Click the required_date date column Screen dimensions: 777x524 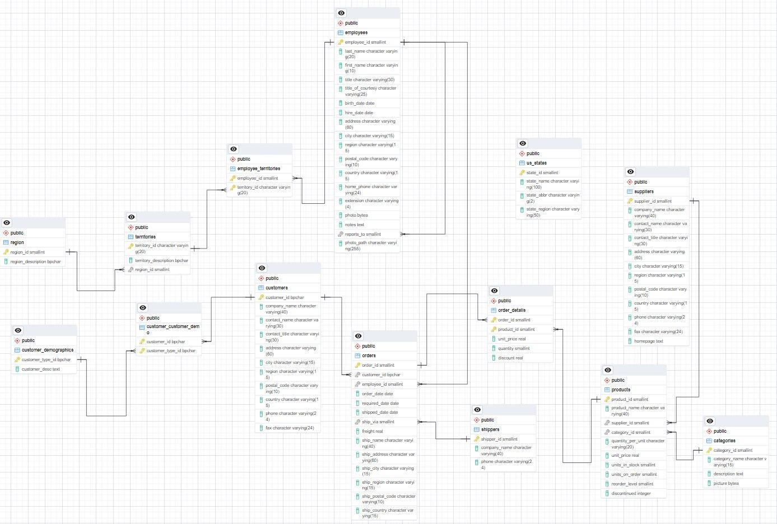coord(384,403)
